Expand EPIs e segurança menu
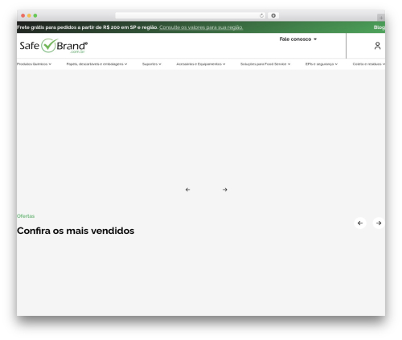 pyautogui.click(x=322, y=64)
